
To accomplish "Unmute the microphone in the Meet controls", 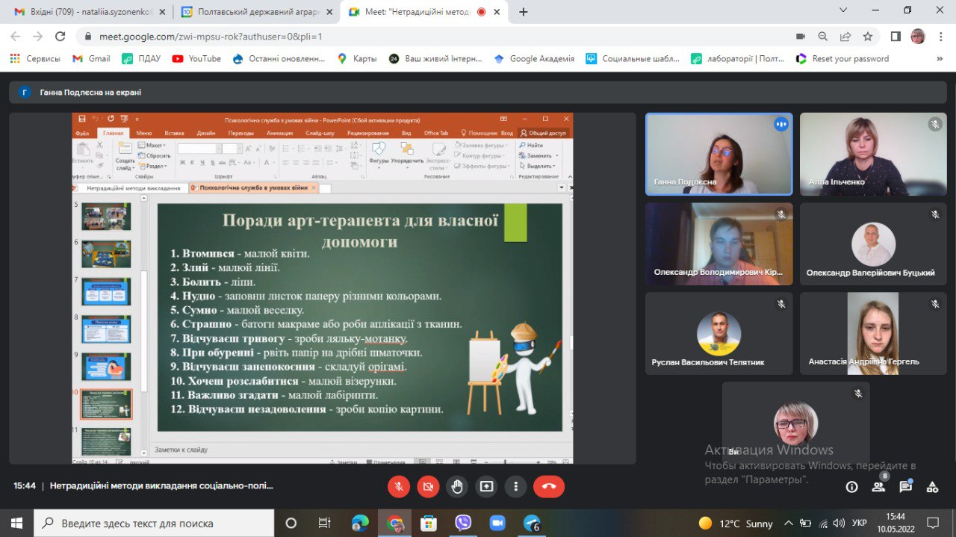I will point(399,486).
